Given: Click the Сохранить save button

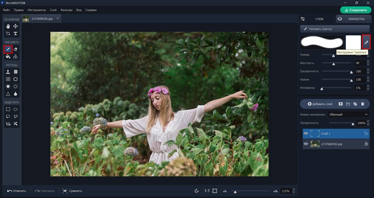Looking at the screenshot, I should pyautogui.click(x=355, y=10).
